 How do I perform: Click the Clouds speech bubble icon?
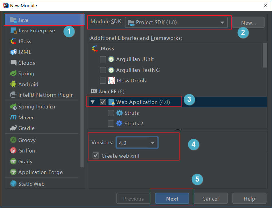tap(13, 63)
